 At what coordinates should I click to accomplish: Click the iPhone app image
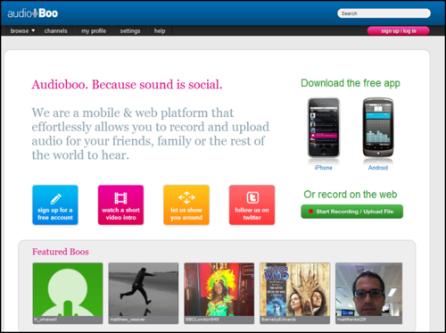click(324, 128)
